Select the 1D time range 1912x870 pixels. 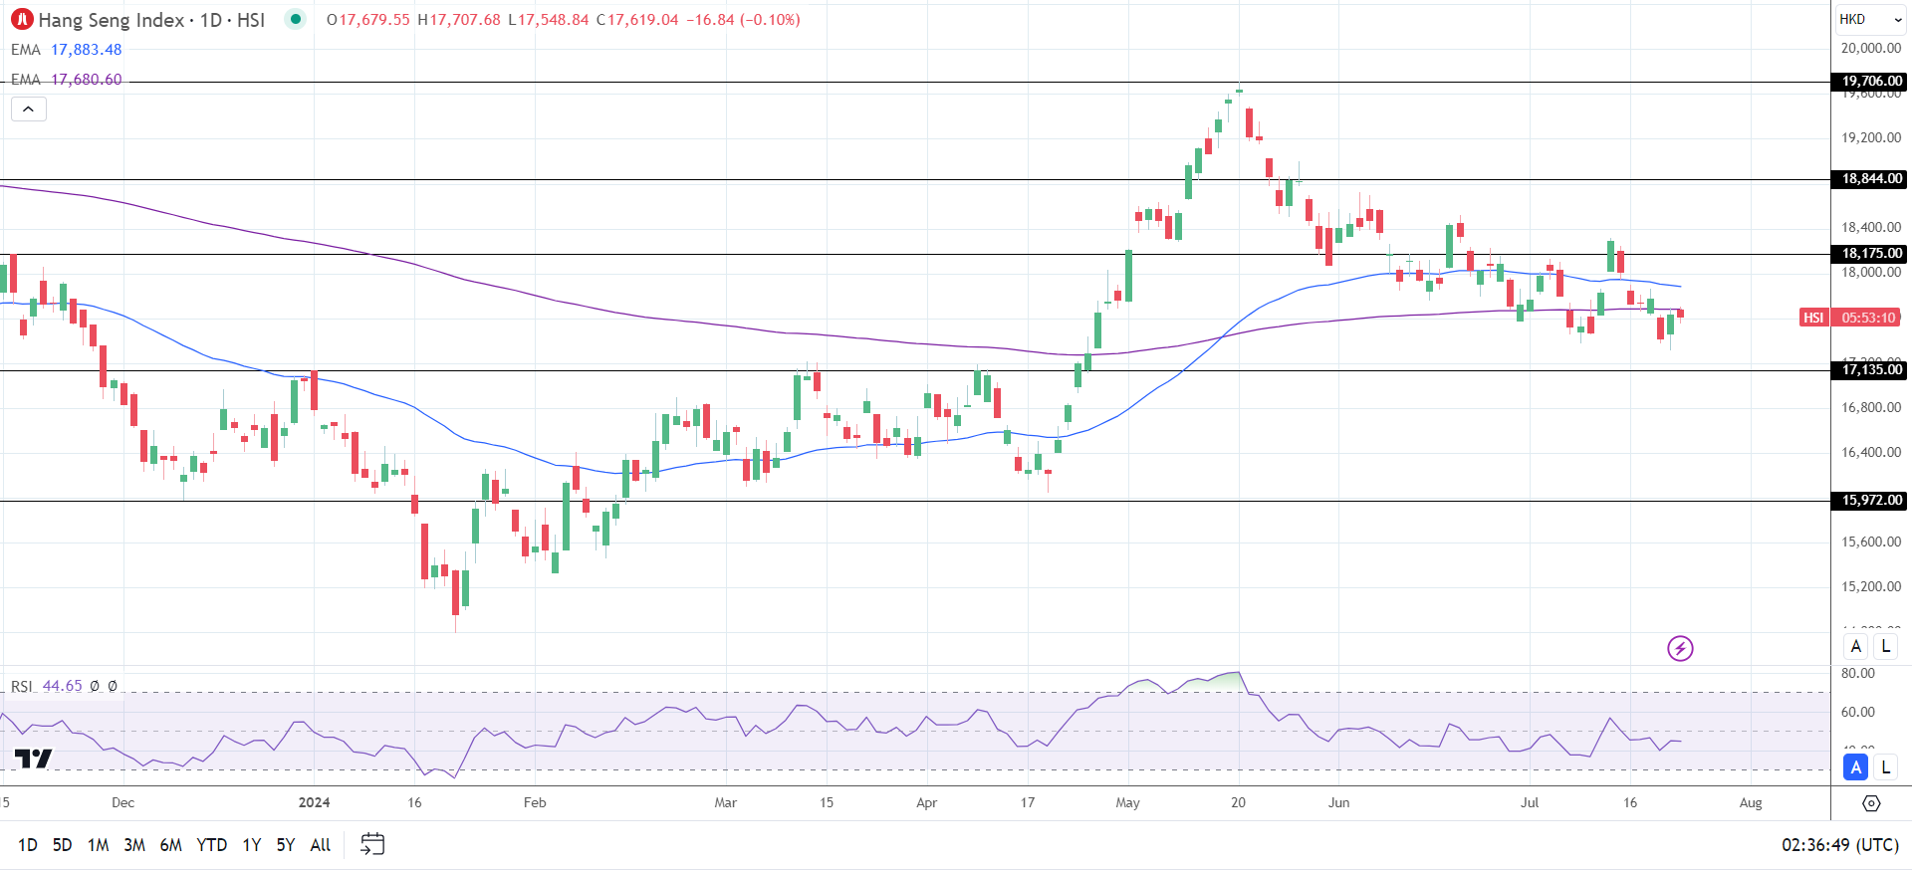click(28, 845)
